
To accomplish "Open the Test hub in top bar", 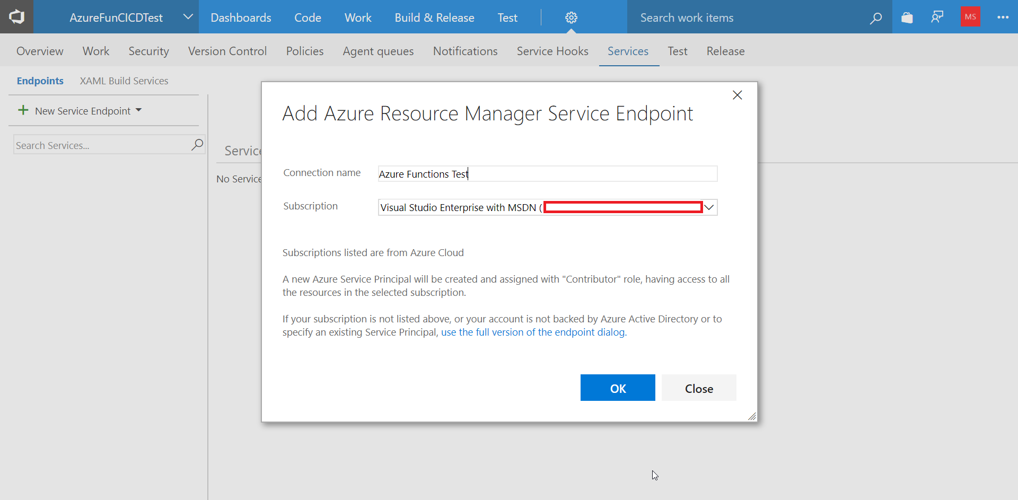I will 507,17.
